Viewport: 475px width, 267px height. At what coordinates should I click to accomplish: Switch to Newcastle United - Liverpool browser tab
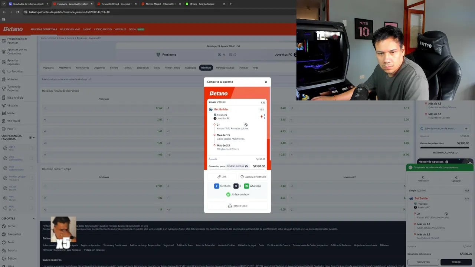(117, 4)
